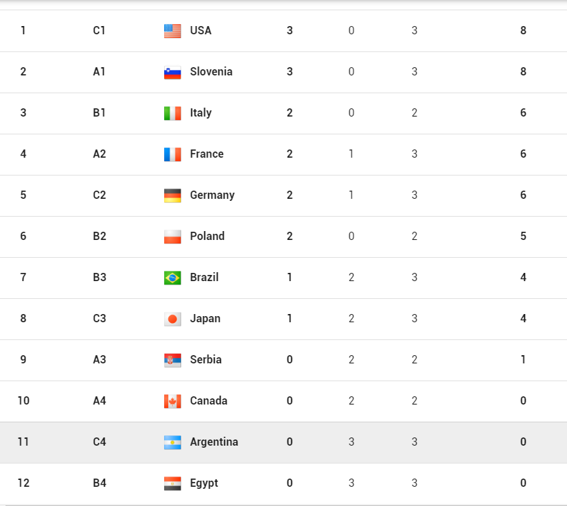Click the Canada flag icon
This screenshot has width=567, height=506.
(172, 401)
